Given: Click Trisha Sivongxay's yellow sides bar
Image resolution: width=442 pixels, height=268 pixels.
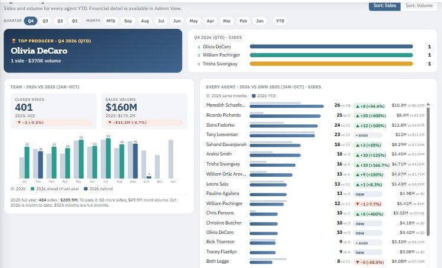Looking at the screenshot, I should coord(331,64).
